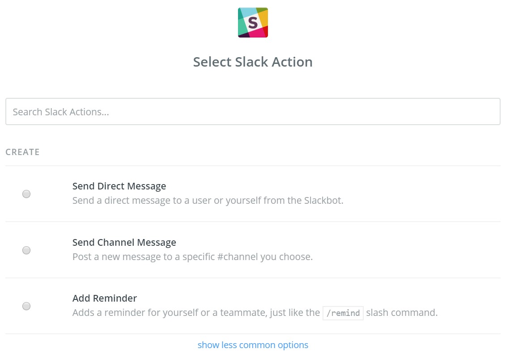514x353 pixels.
Task: Focus the Search Slack Actions field
Action: click(x=253, y=112)
